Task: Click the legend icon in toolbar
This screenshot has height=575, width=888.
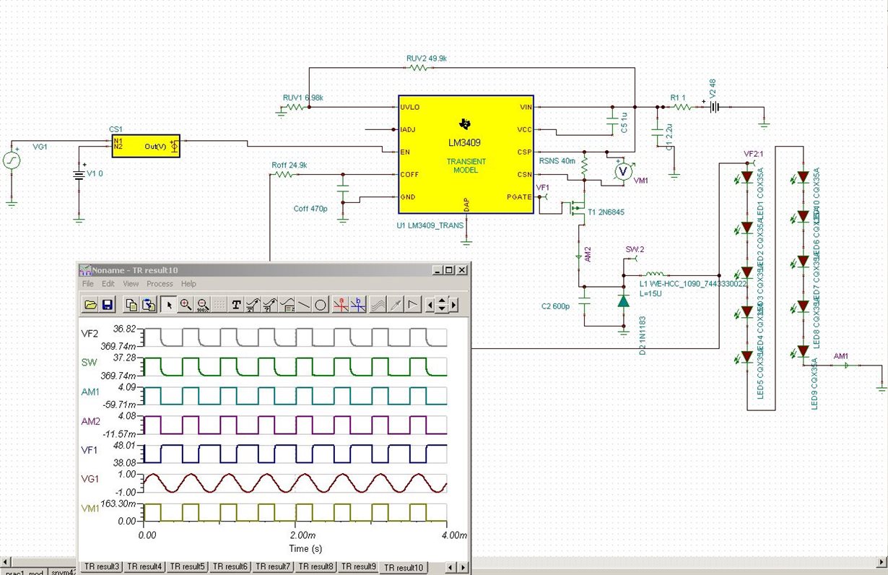Action: click(287, 305)
